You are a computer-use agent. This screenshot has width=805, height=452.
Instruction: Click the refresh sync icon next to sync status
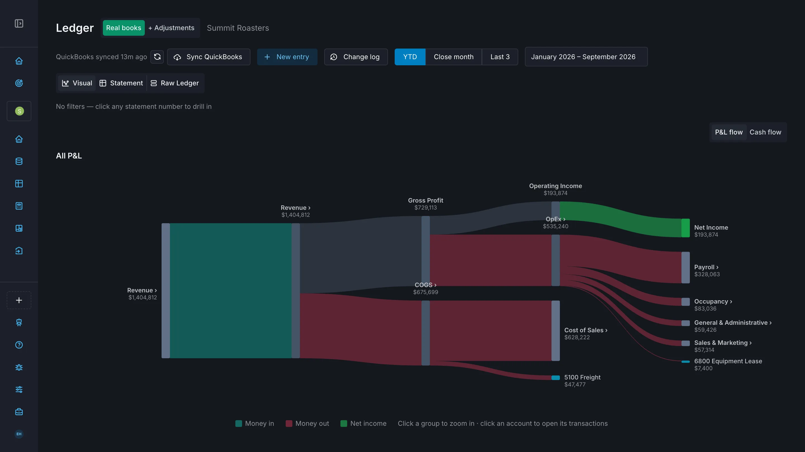157,57
